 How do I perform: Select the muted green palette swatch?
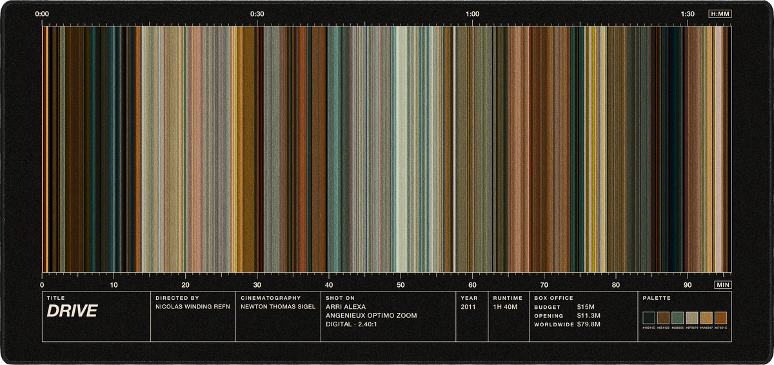677,317
